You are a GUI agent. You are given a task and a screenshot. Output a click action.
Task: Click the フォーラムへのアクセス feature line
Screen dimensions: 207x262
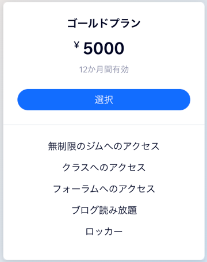[x=103, y=188]
